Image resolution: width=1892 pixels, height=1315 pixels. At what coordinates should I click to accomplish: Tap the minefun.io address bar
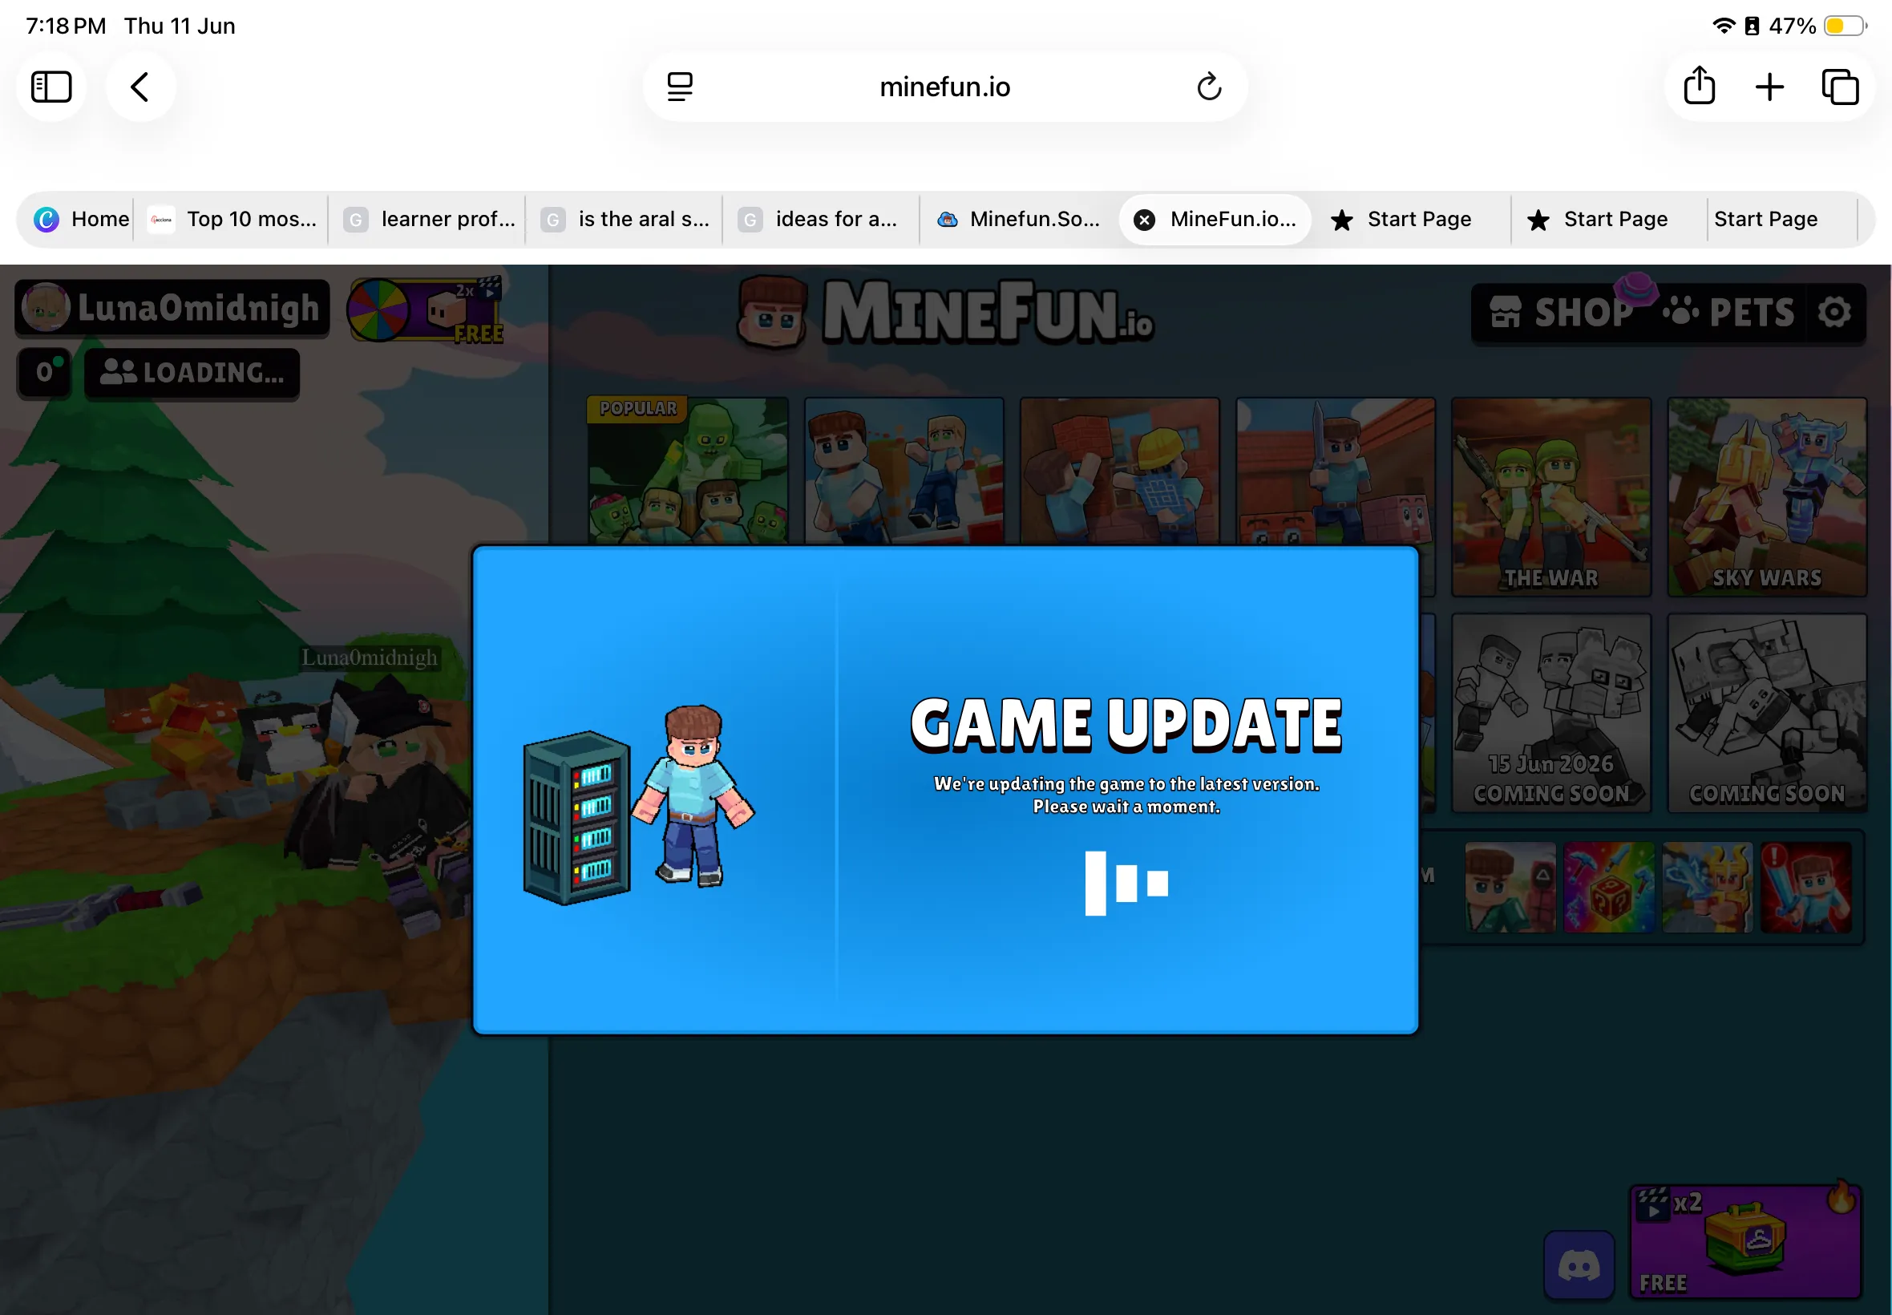[944, 87]
